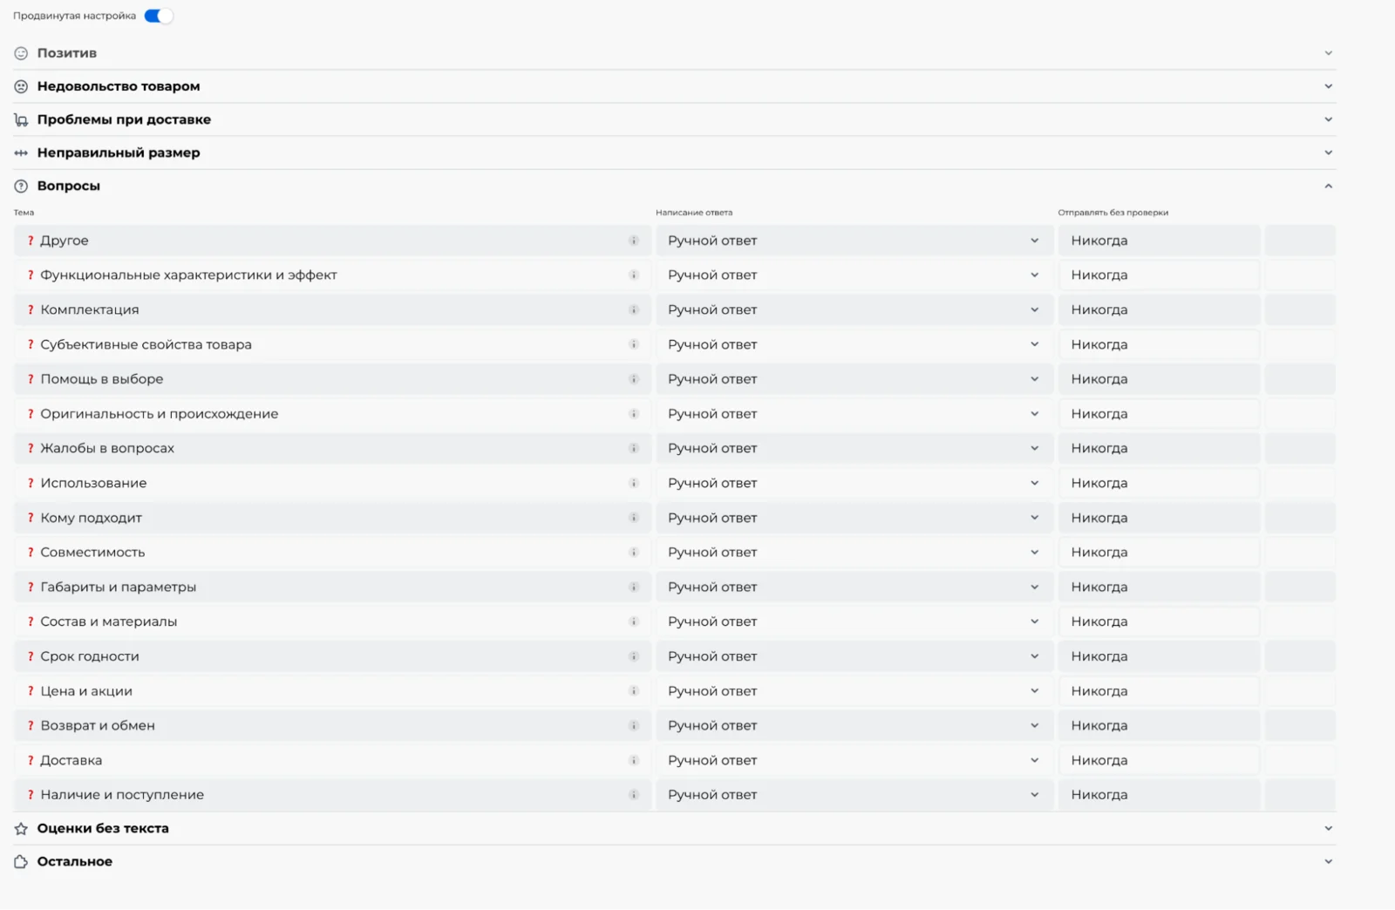The height and width of the screenshot is (910, 1395).
Task: Click the size arrows icon beside Неправильный размер
Action: 21,153
